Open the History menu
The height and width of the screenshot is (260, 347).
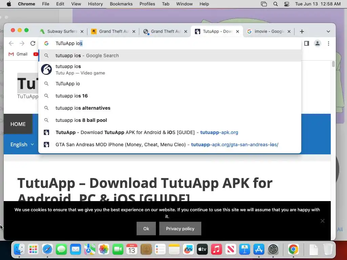click(95, 4)
